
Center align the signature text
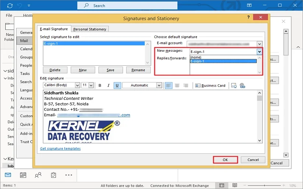[x=177, y=85]
